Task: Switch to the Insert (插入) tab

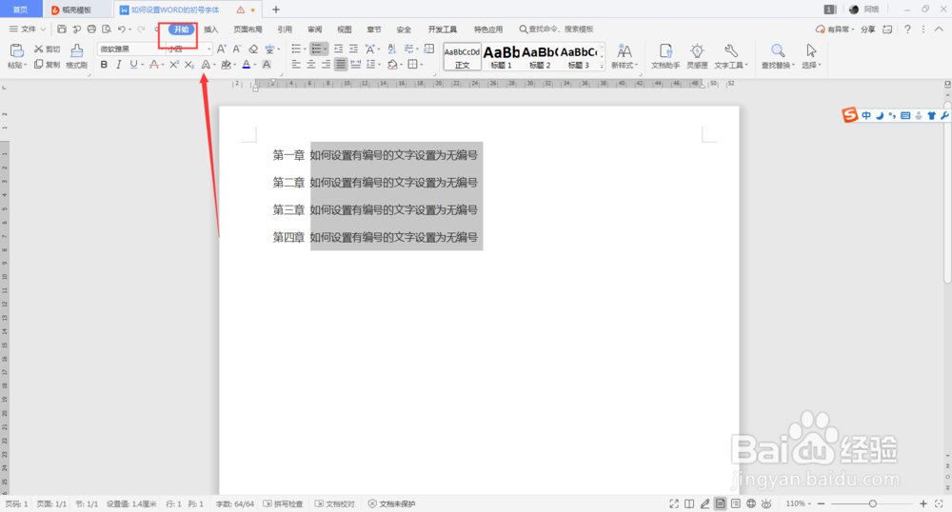Action: [210, 30]
